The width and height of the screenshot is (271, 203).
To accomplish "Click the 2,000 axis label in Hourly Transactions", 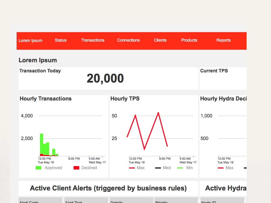I will coord(27,138).
